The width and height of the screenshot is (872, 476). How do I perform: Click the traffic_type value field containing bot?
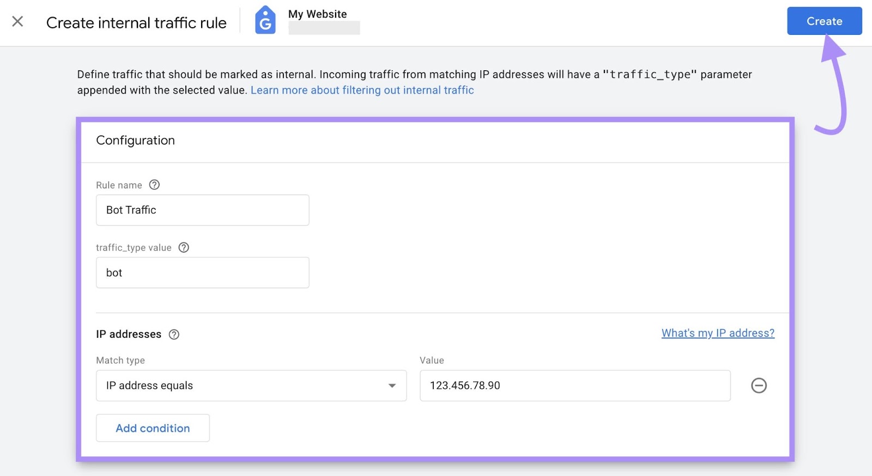tap(203, 273)
